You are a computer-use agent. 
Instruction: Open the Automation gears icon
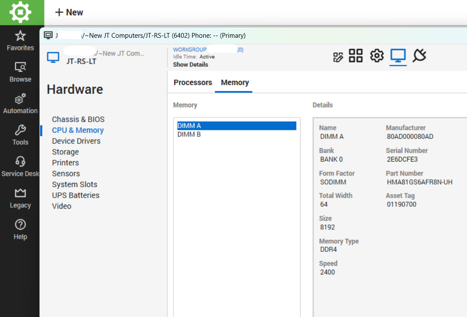coord(20,104)
